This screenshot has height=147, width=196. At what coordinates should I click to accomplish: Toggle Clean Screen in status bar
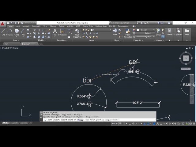pyautogui.click(x=190, y=124)
